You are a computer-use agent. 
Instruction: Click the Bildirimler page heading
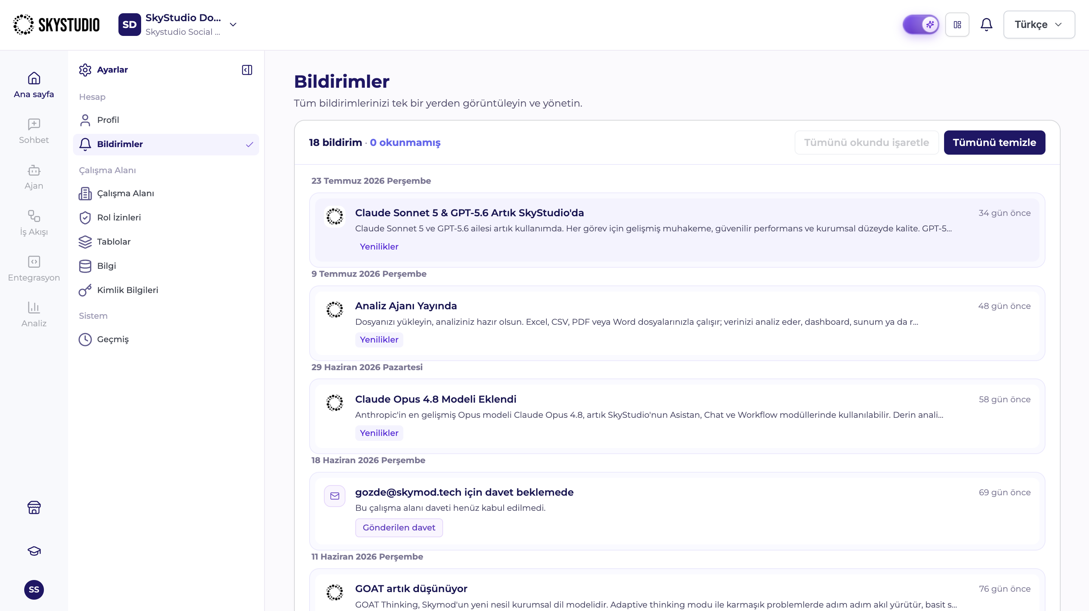coord(342,82)
